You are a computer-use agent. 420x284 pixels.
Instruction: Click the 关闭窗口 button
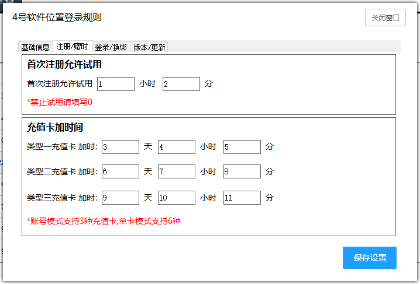[x=385, y=17]
